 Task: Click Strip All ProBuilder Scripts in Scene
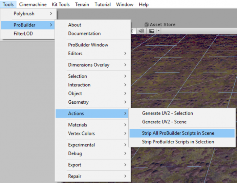pos(178,133)
